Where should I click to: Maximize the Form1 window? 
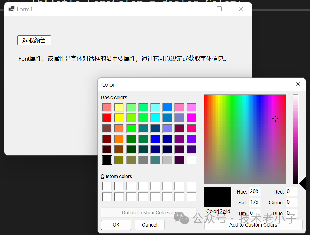coord(219,9)
